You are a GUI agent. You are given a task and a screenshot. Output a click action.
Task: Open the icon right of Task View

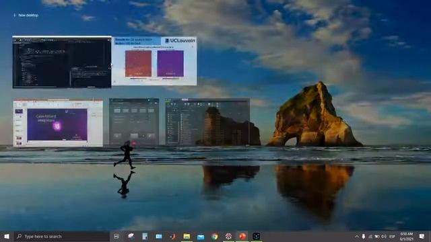coord(131,236)
